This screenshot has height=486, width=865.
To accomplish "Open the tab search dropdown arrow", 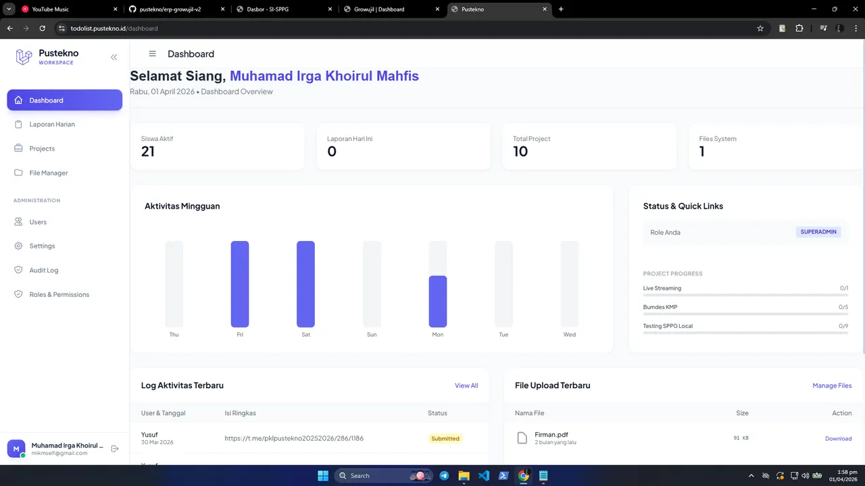I will tap(9, 9).
